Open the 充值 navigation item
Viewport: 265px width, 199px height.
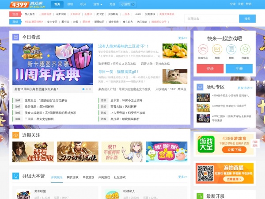click(x=112, y=4)
